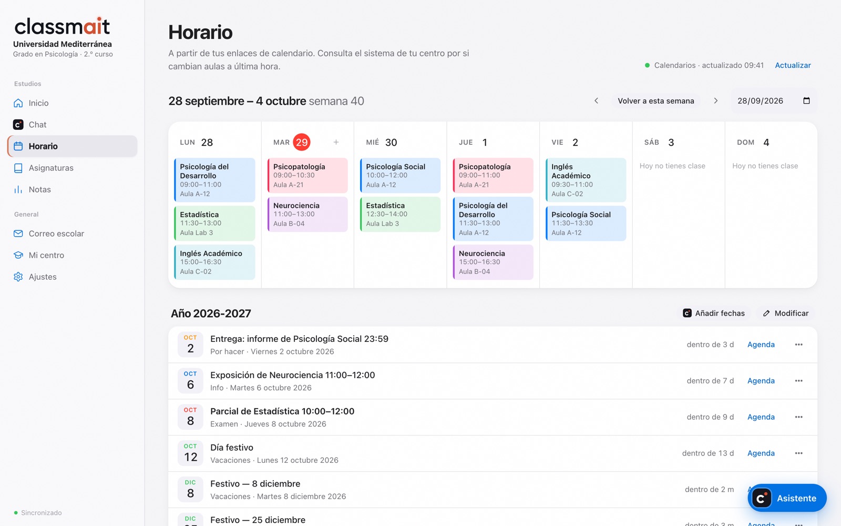Open the Chat section

73,125
